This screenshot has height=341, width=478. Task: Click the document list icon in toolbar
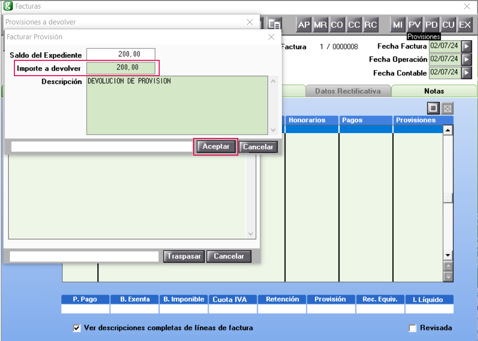274,24
